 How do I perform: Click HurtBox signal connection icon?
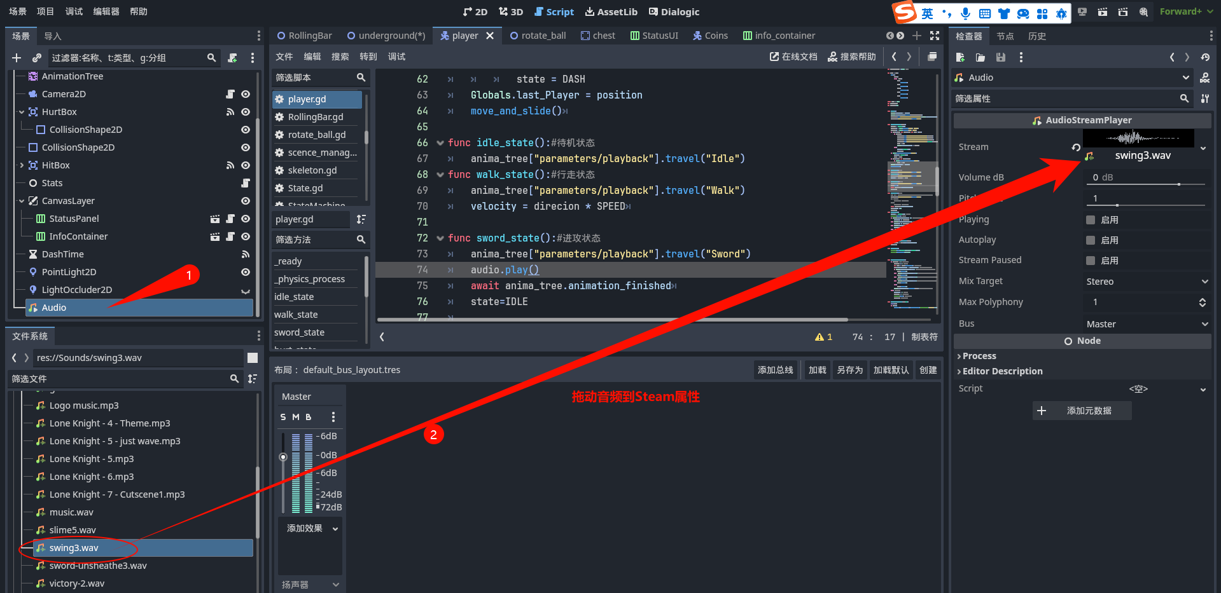(230, 112)
